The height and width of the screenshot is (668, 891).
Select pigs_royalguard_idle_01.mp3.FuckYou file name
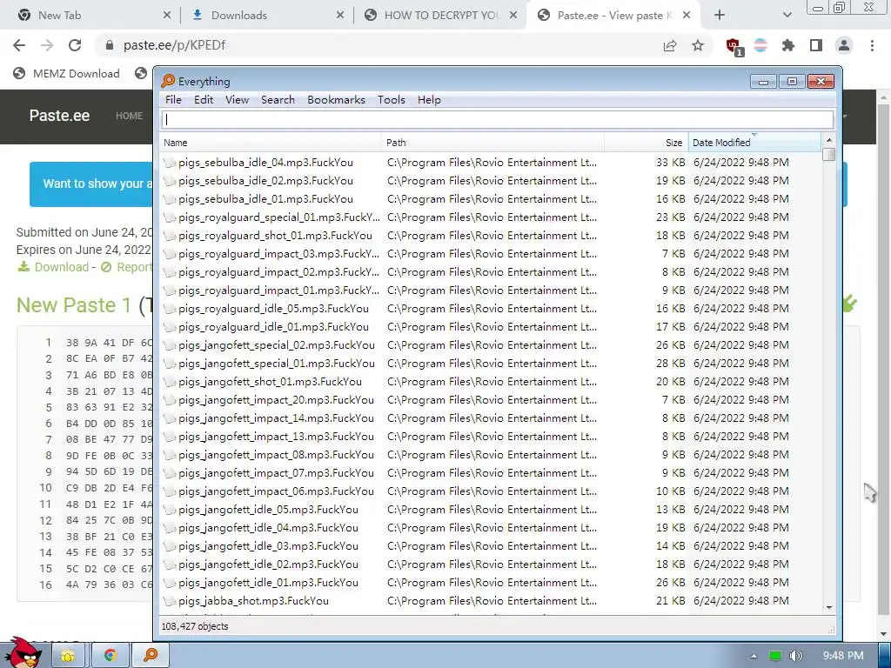(273, 327)
